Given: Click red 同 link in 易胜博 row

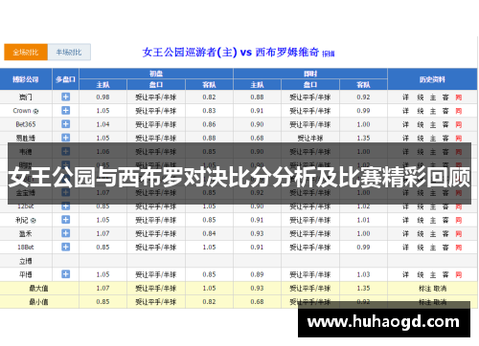Looking at the screenshot, I should [459, 138].
